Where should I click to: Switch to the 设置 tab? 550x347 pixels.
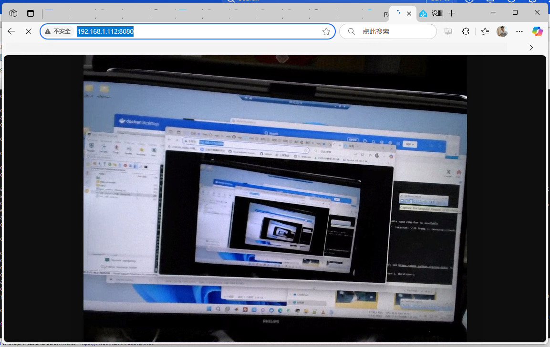pyautogui.click(x=431, y=13)
